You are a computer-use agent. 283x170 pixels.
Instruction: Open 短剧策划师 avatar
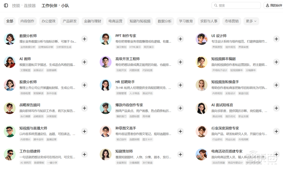106,154
